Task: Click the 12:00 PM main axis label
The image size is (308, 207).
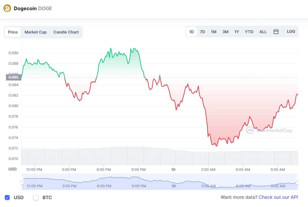Action: point(34,170)
